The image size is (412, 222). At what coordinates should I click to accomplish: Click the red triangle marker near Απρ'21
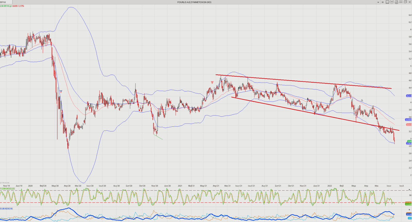click(x=212, y=83)
